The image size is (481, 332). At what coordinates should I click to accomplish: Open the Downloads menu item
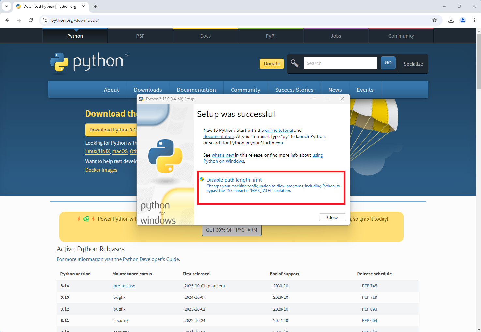[x=148, y=90]
